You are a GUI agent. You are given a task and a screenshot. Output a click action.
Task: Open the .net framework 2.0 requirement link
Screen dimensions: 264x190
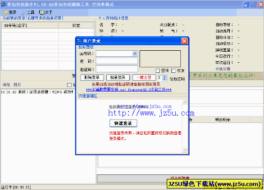coord(129,89)
